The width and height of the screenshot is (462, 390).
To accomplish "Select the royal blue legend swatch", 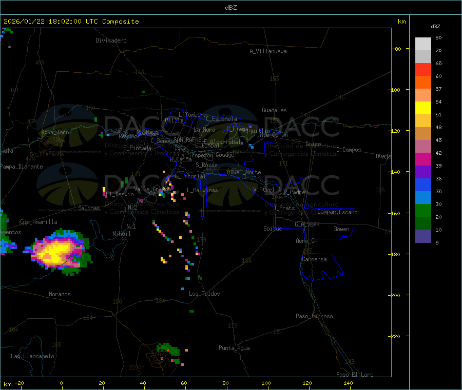I will 423,184.
